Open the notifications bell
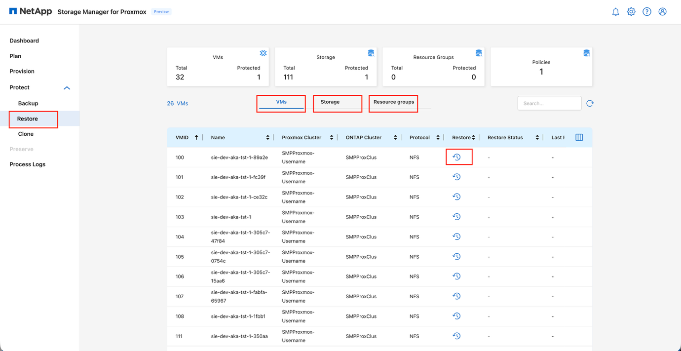 click(x=615, y=11)
